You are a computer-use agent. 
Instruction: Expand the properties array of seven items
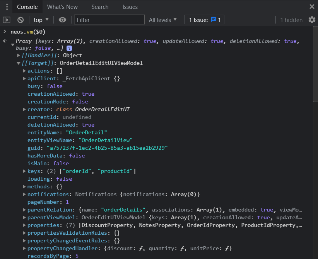(24, 225)
